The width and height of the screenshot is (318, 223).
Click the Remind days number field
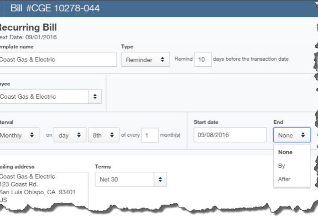click(x=203, y=59)
